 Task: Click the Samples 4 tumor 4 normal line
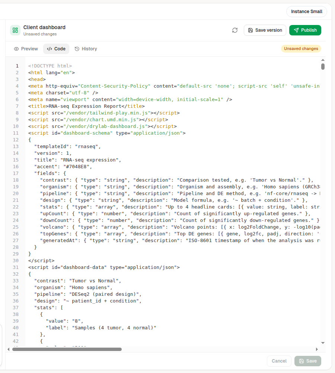[101, 328]
